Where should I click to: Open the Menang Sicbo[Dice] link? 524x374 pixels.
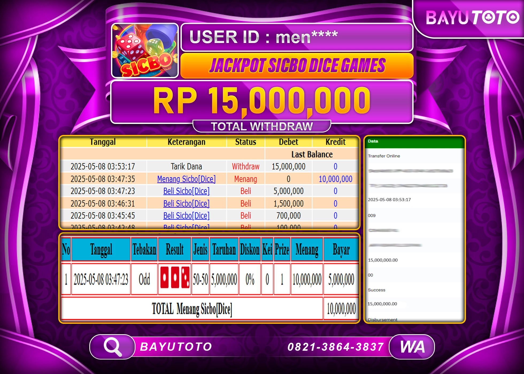[186, 179]
